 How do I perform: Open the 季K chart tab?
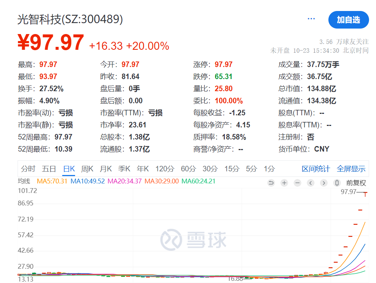[124, 169]
